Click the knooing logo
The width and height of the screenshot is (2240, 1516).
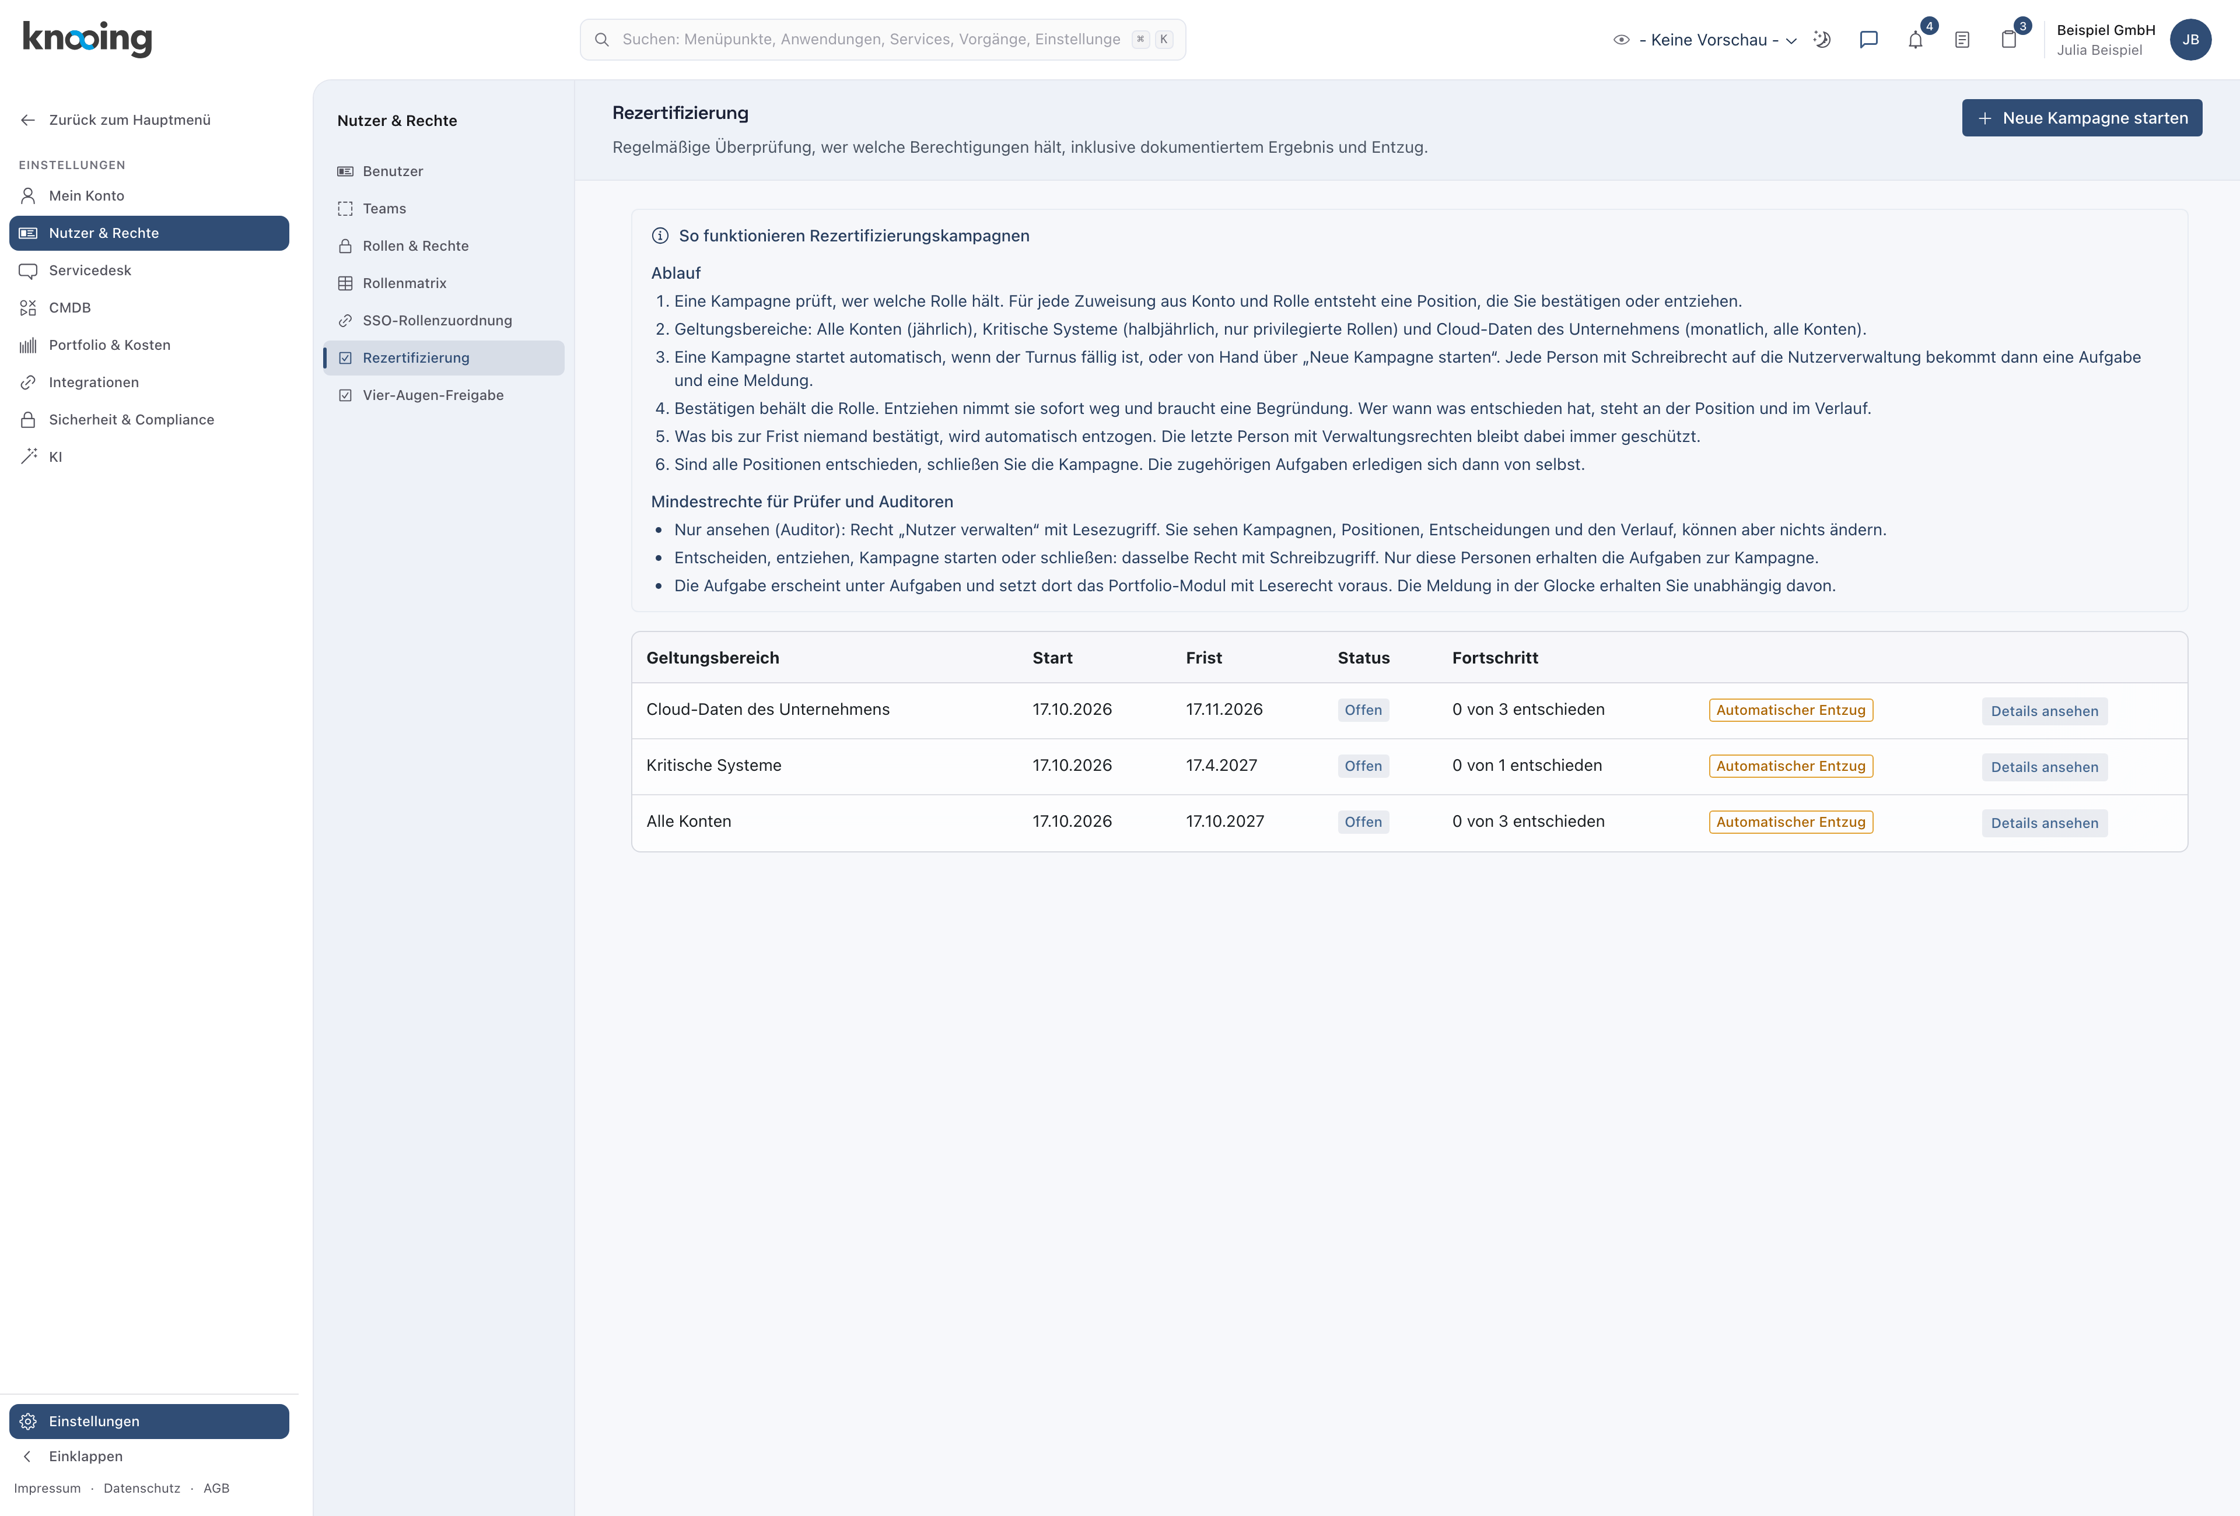tap(87, 38)
